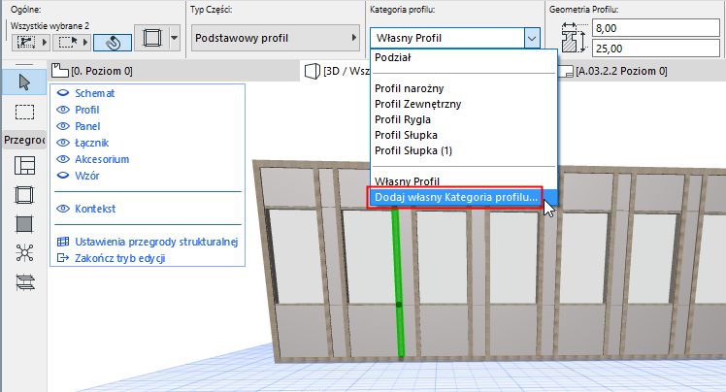Click the toolbox collapse handle above Arrow
The height and width of the screenshot is (392, 726).
coord(24,64)
